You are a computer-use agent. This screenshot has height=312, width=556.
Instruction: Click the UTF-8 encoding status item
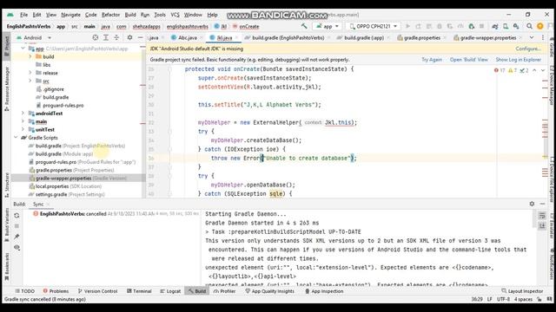(503, 299)
